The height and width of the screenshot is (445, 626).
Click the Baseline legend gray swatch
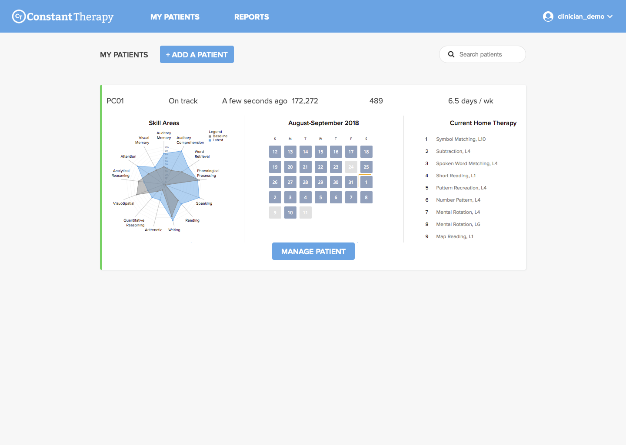210,136
